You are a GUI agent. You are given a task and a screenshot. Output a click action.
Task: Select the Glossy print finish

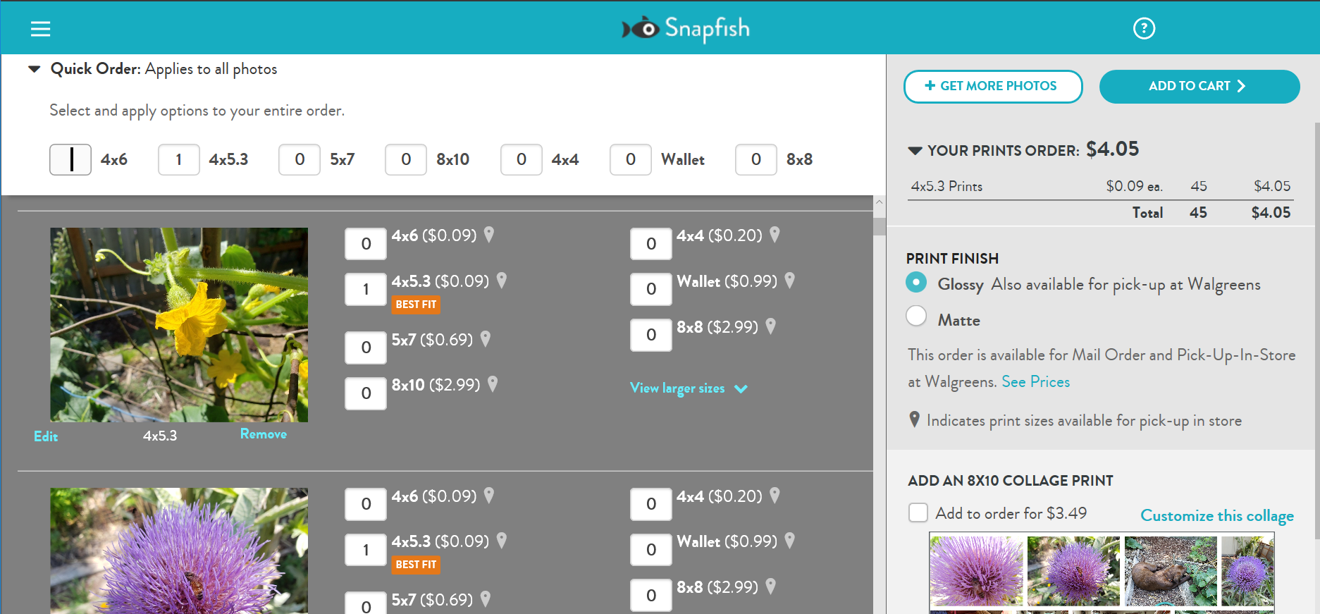pos(916,283)
